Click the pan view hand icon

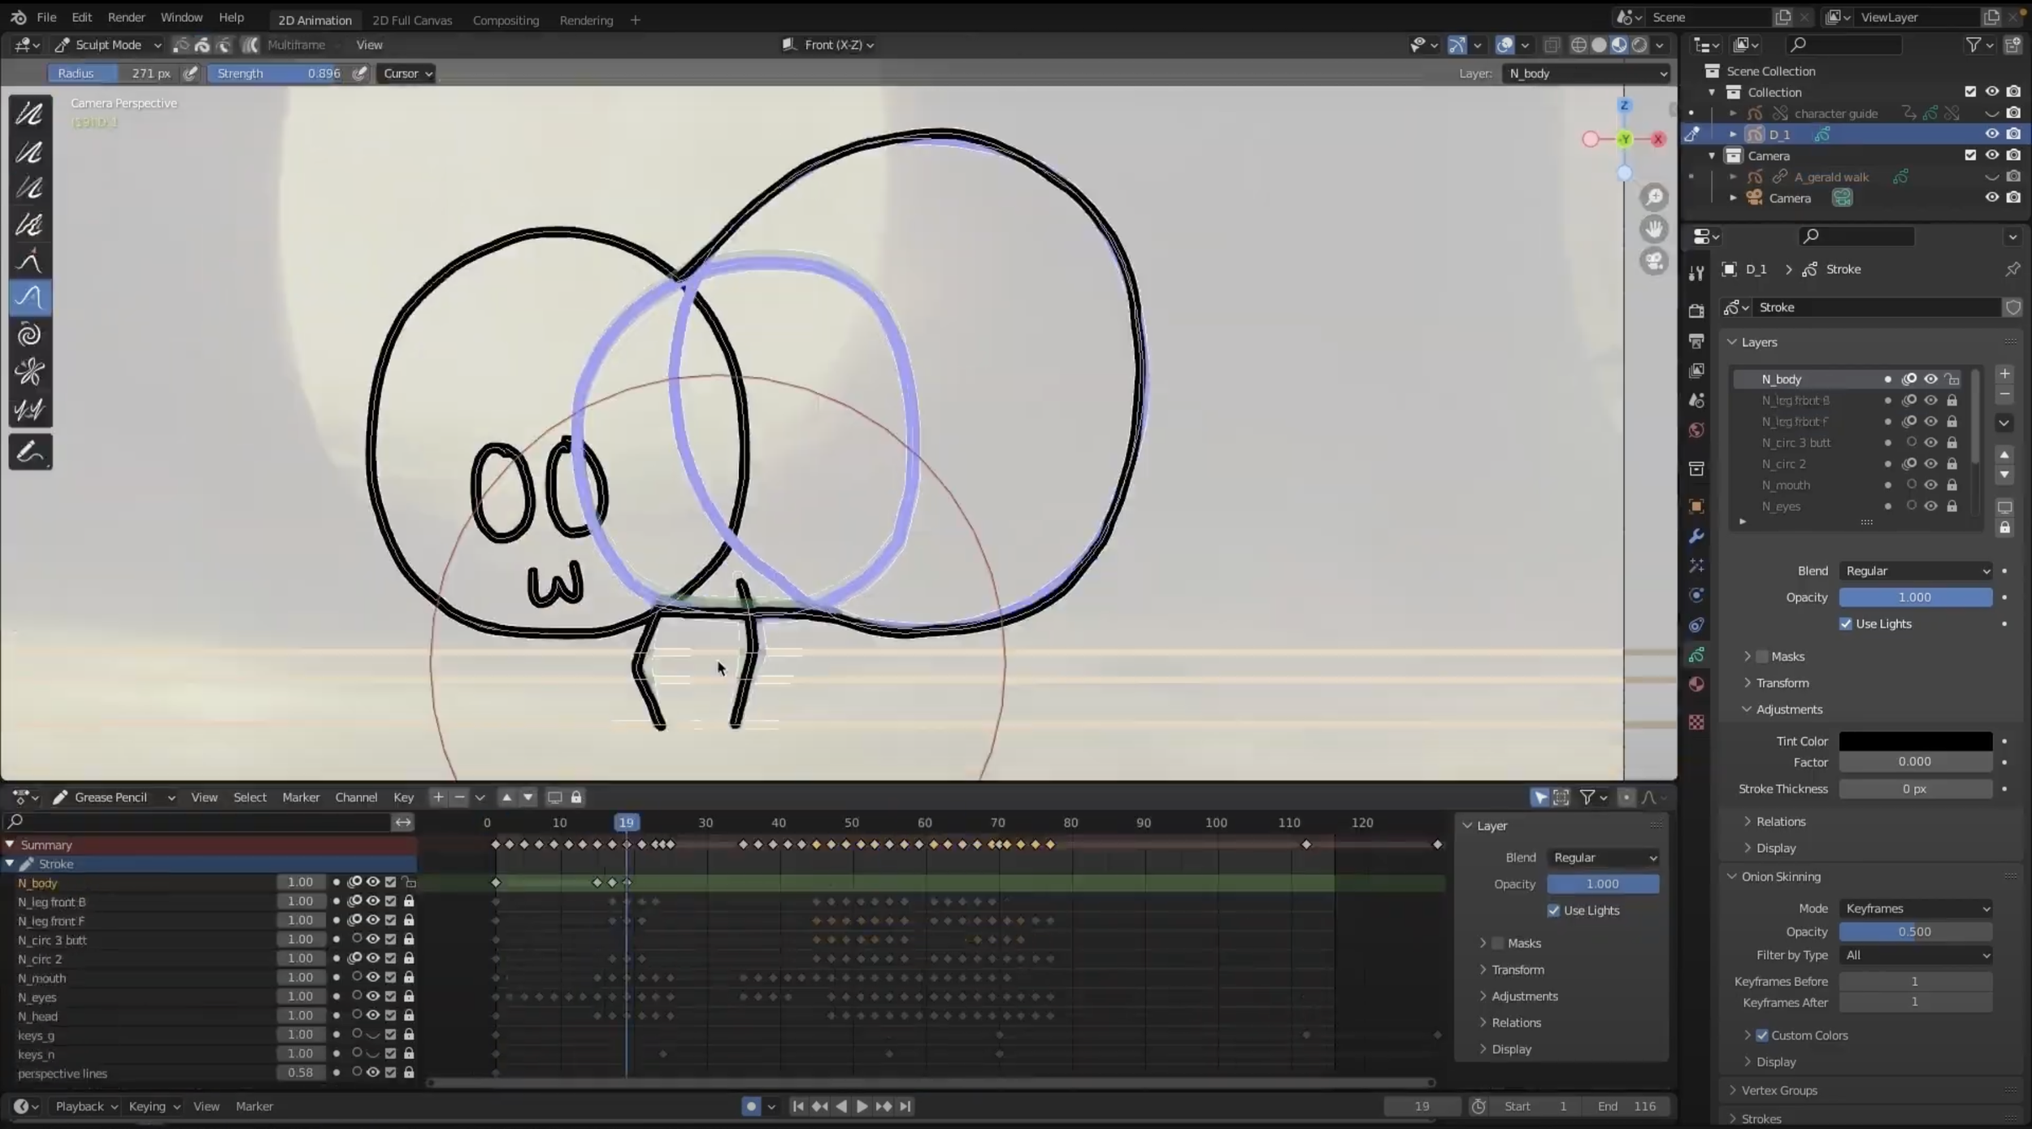click(x=1653, y=230)
